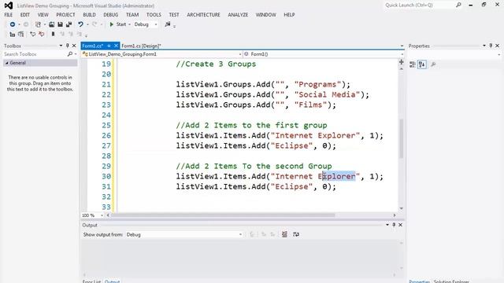Screen dimensions: 504x283
Task: Switch to the Solution Explorer tab
Action: point(451,281)
